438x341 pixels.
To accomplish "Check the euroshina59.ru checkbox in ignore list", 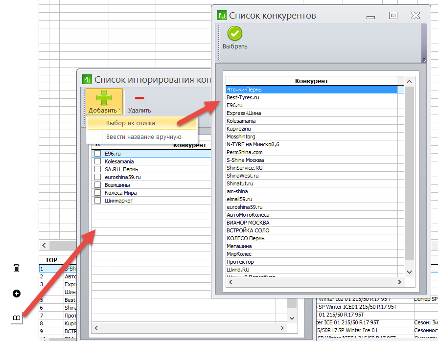I will 97,177.
